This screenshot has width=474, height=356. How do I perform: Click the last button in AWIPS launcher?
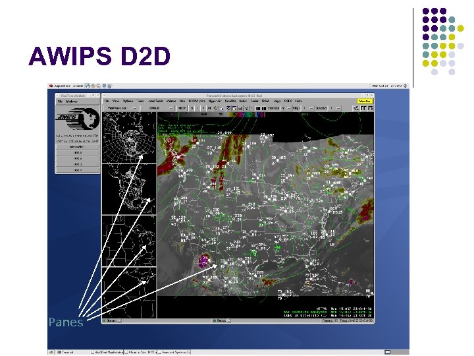click(x=78, y=171)
